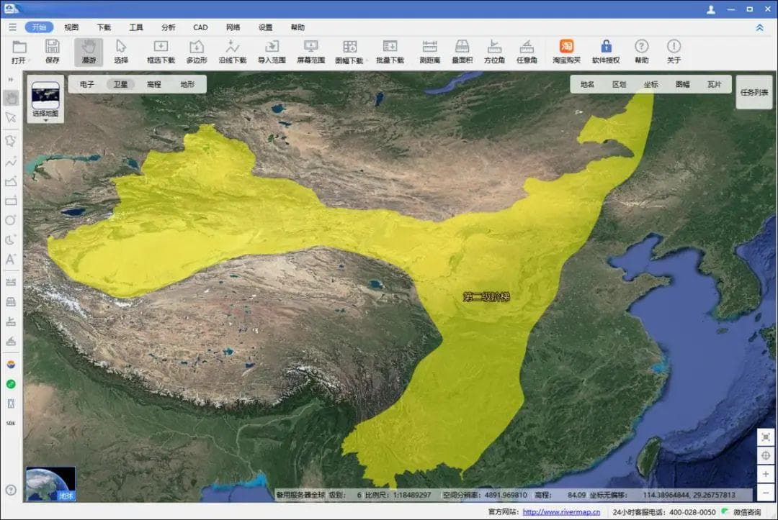Pick the 任意角 arbitrary angle tool

(527, 52)
